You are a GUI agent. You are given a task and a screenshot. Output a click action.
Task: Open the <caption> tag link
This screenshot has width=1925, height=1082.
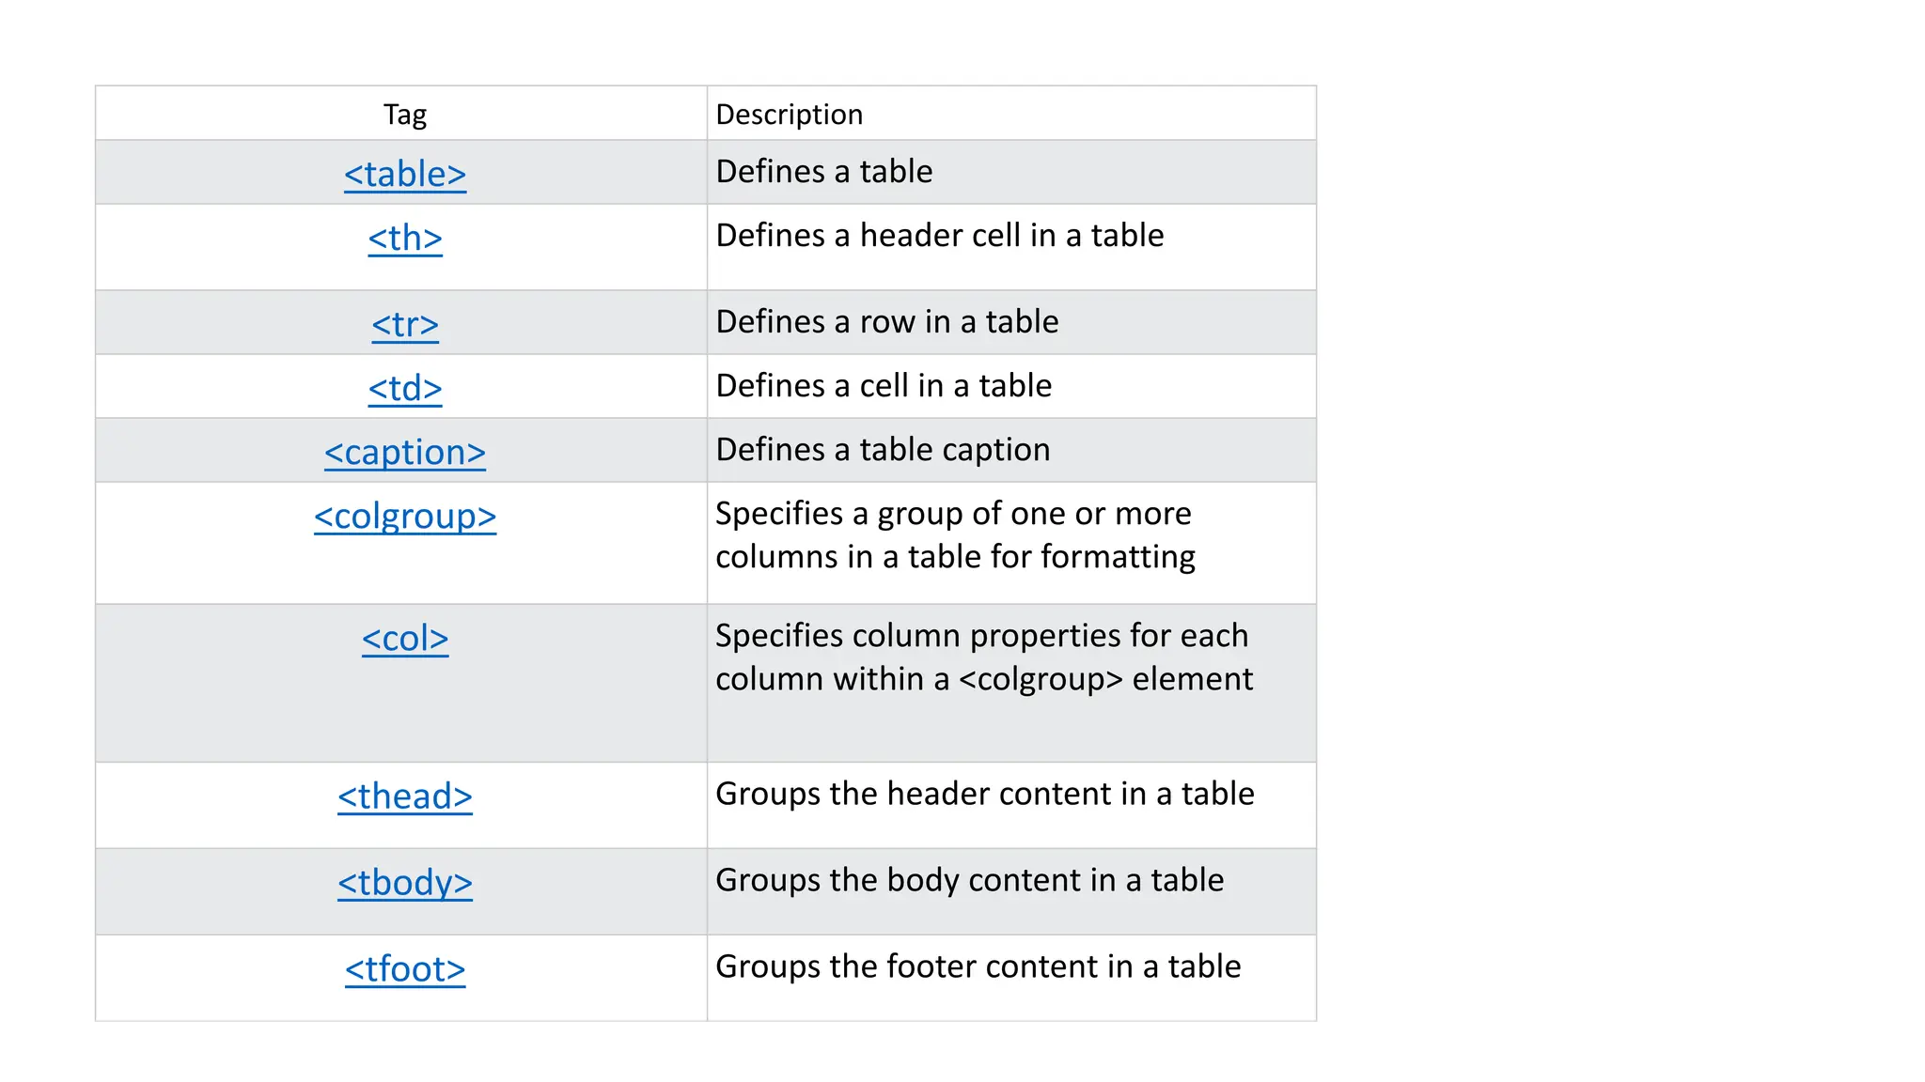click(405, 453)
